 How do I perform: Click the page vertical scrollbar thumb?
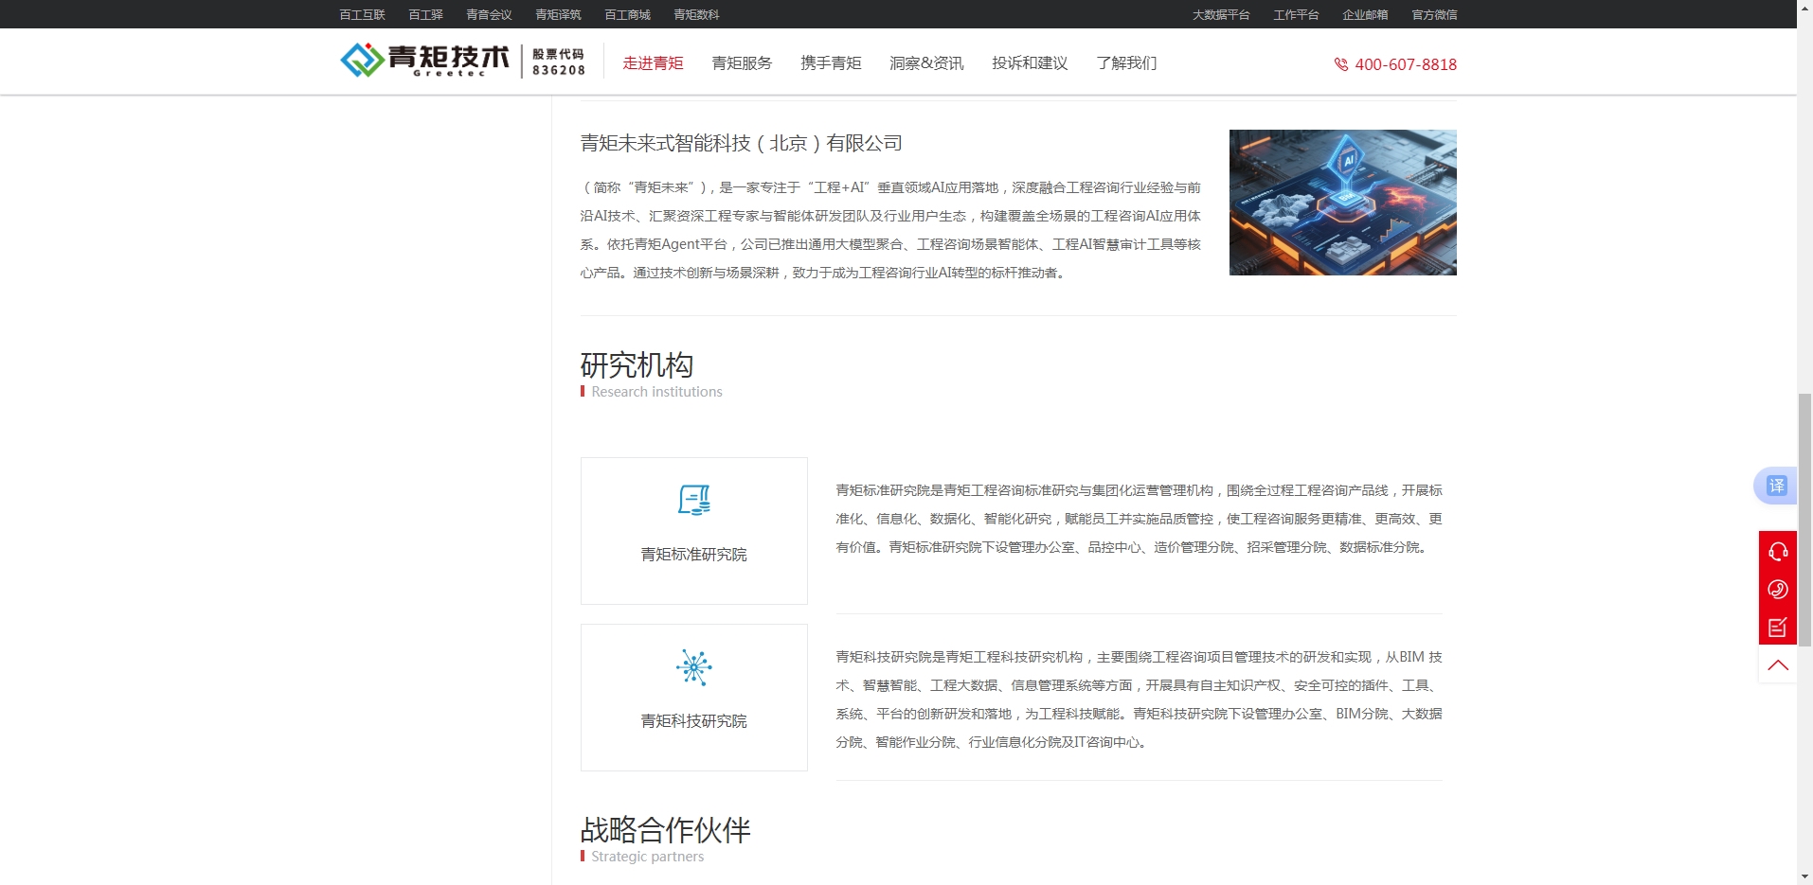[1804, 520]
